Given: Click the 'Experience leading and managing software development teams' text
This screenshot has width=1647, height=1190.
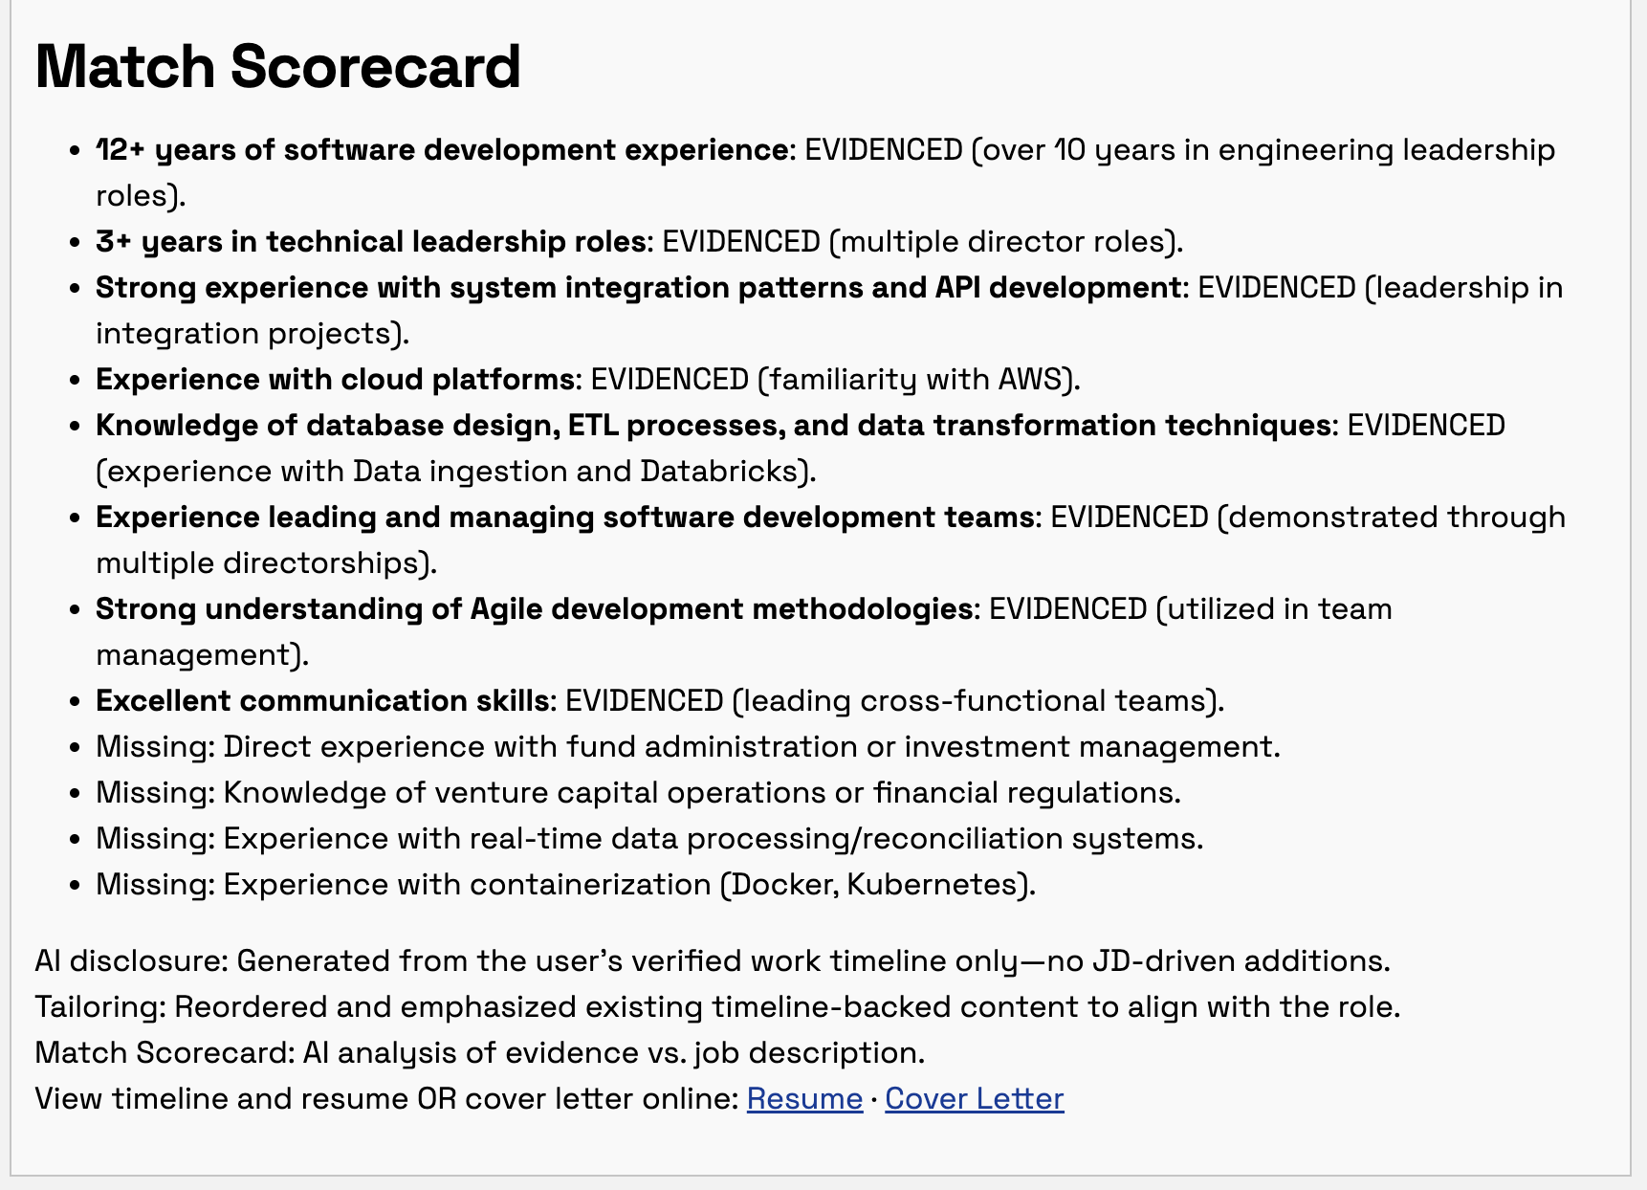Looking at the screenshot, I should click(x=564, y=518).
